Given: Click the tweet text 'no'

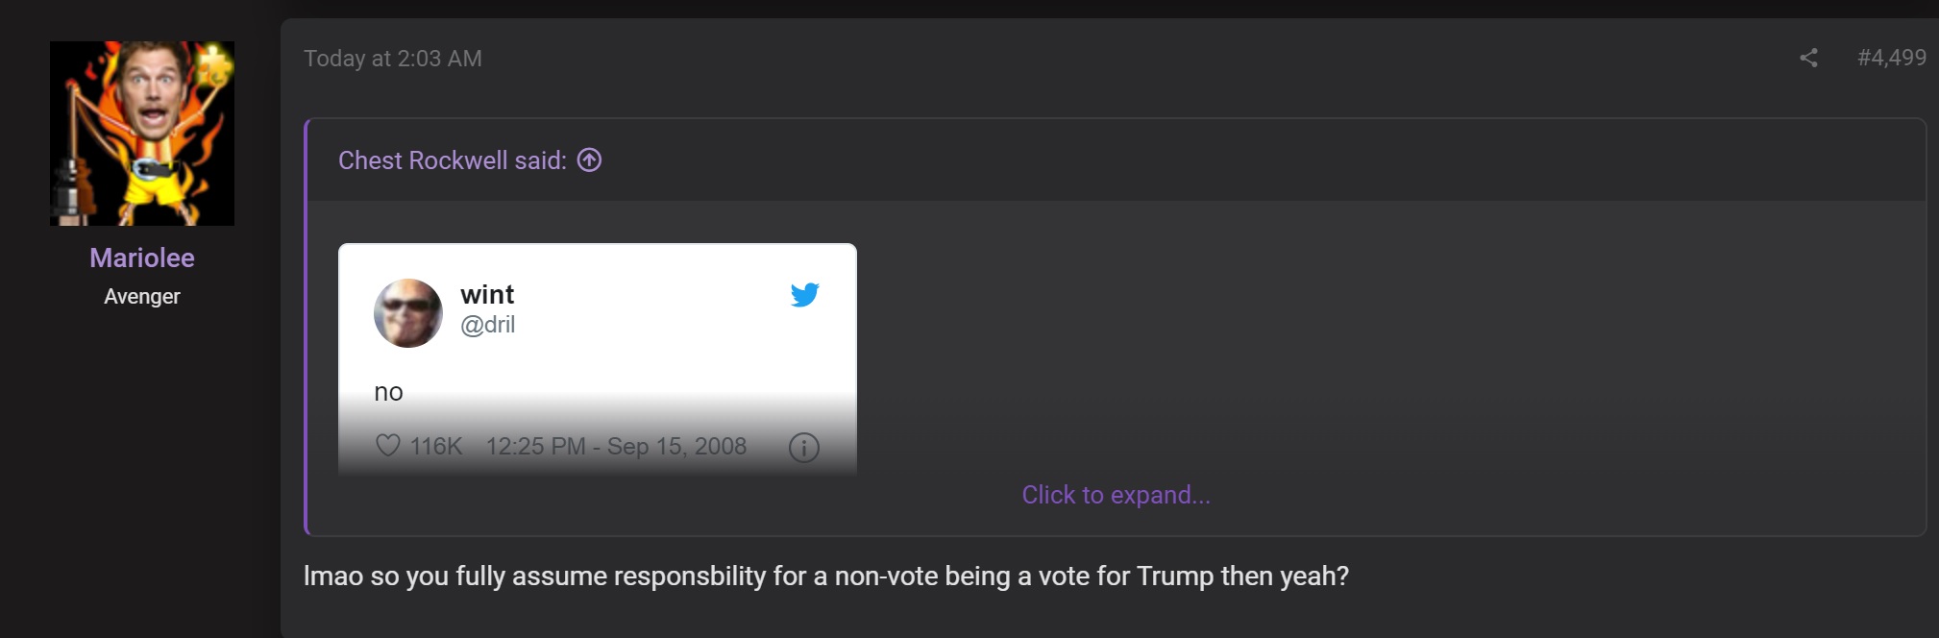Looking at the screenshot, I should pos(388,392).
